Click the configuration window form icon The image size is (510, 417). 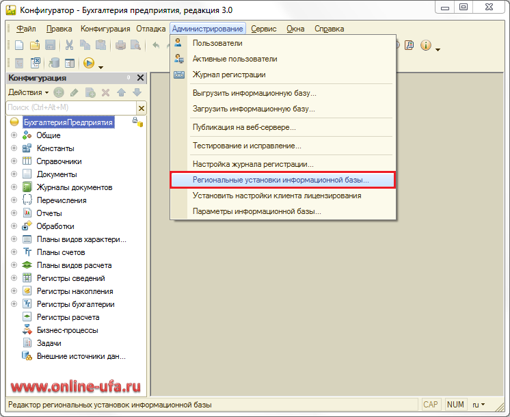[70, 63]
